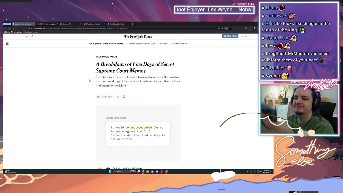
Task: Open the NYT sections hamburger menu
Action: 26,36
